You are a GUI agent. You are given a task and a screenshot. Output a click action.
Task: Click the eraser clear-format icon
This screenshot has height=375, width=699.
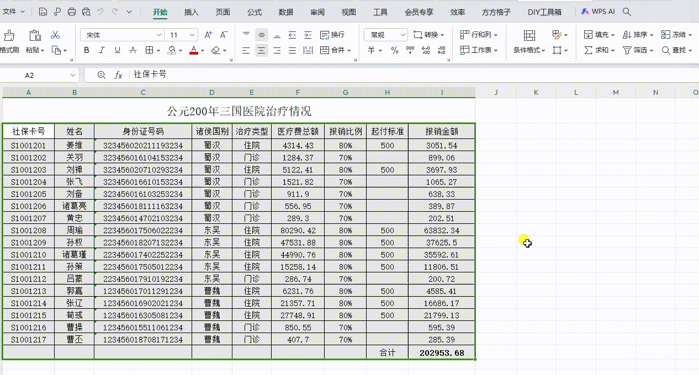pos(215,50)
